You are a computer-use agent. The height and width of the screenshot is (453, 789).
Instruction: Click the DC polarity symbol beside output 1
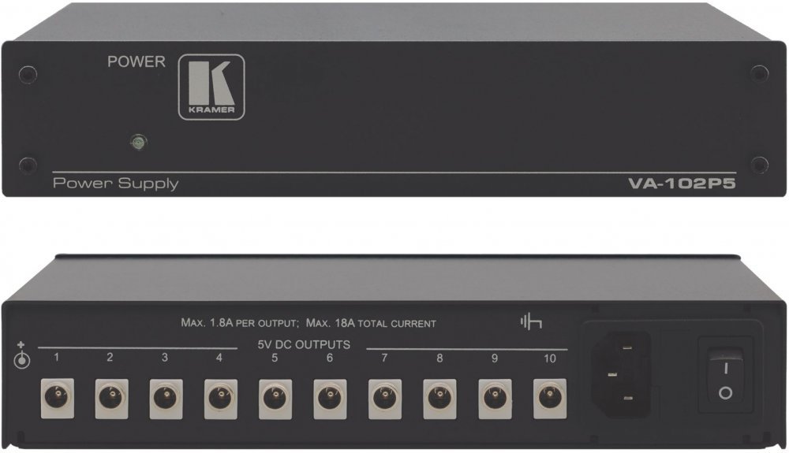click(24, 358)
